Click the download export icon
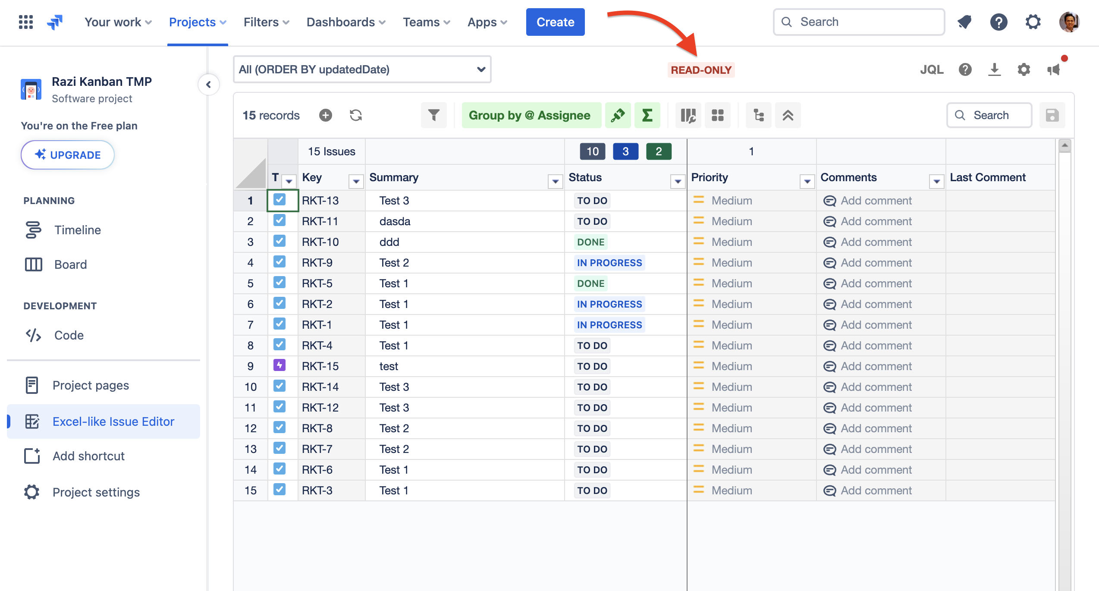 coord(994,69)
